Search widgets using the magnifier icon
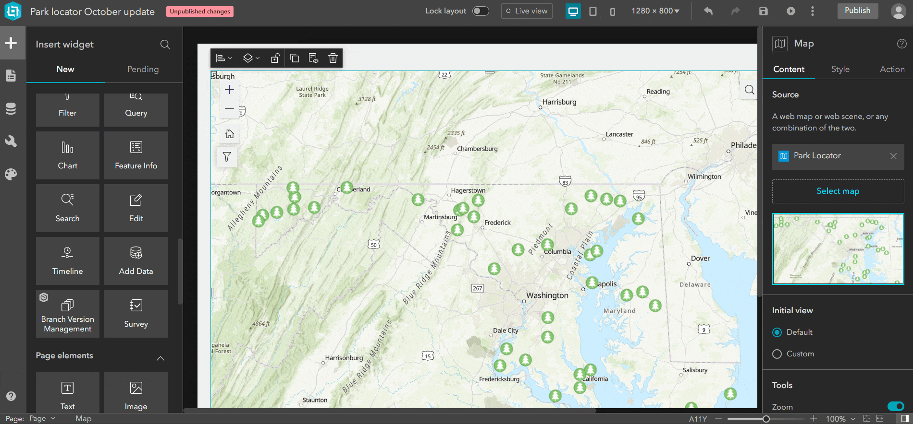Screen dimensions: 913x424 165,45
